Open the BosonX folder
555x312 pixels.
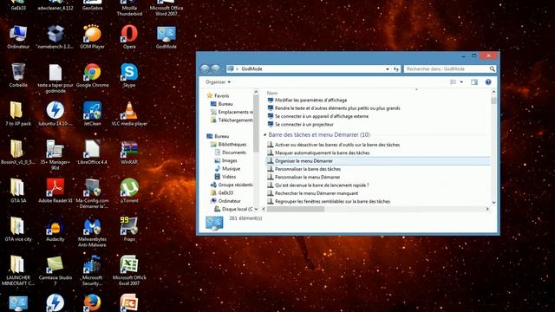pos(18,153)
